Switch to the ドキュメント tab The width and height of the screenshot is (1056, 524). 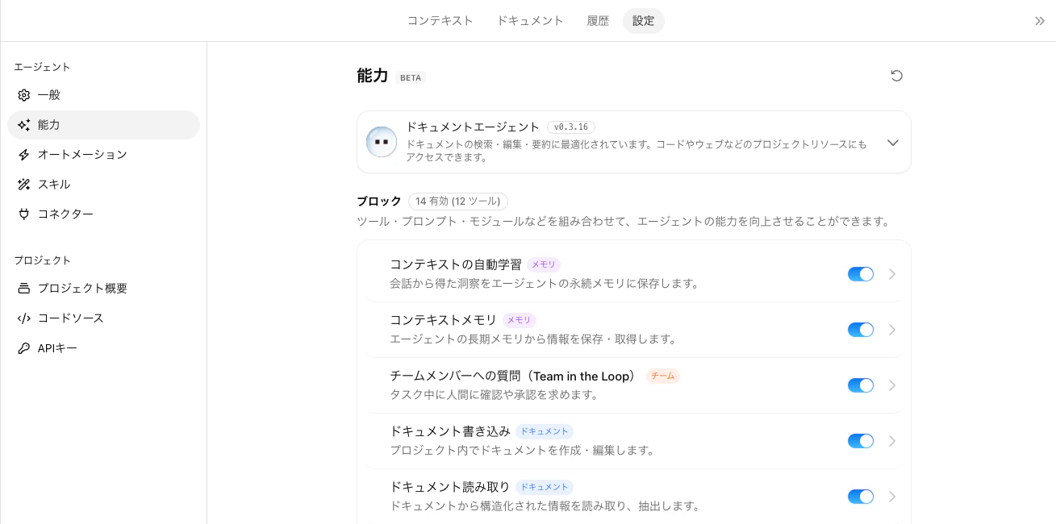point(530,21)
